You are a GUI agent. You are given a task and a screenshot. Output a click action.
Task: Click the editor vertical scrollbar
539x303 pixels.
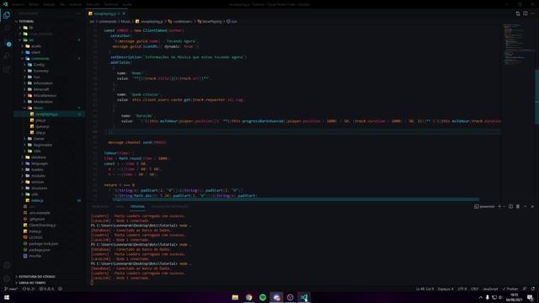tap(537, 97)
